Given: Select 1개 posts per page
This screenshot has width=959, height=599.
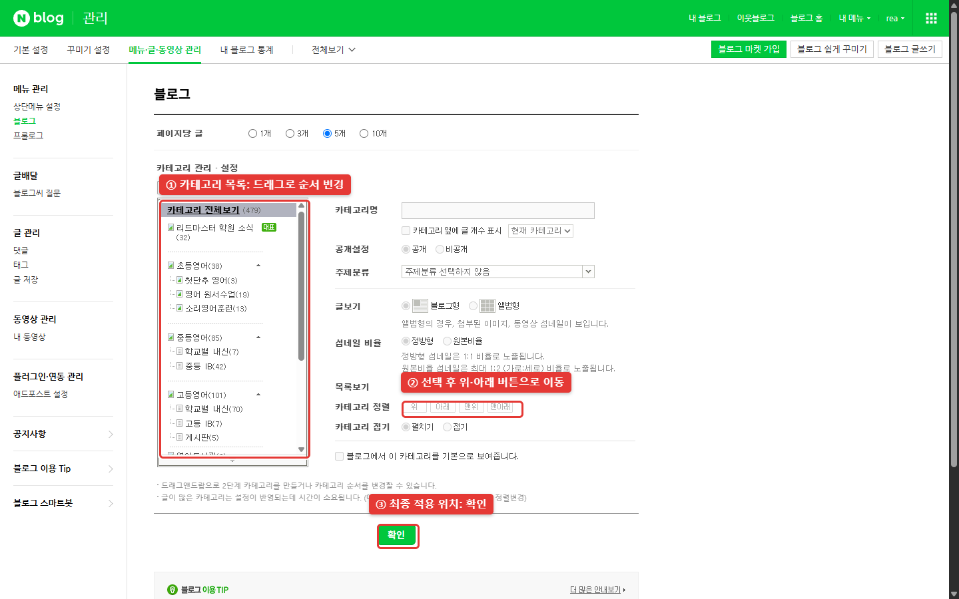Looking at the screenshot, I should [252, 133].
